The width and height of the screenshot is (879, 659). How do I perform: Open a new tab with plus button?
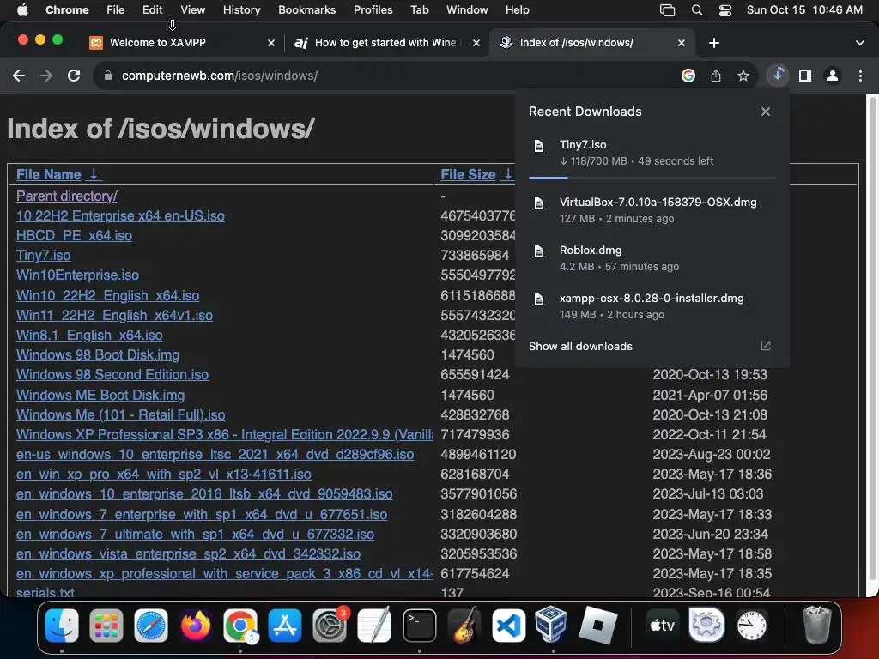click(x=713, y=43)
